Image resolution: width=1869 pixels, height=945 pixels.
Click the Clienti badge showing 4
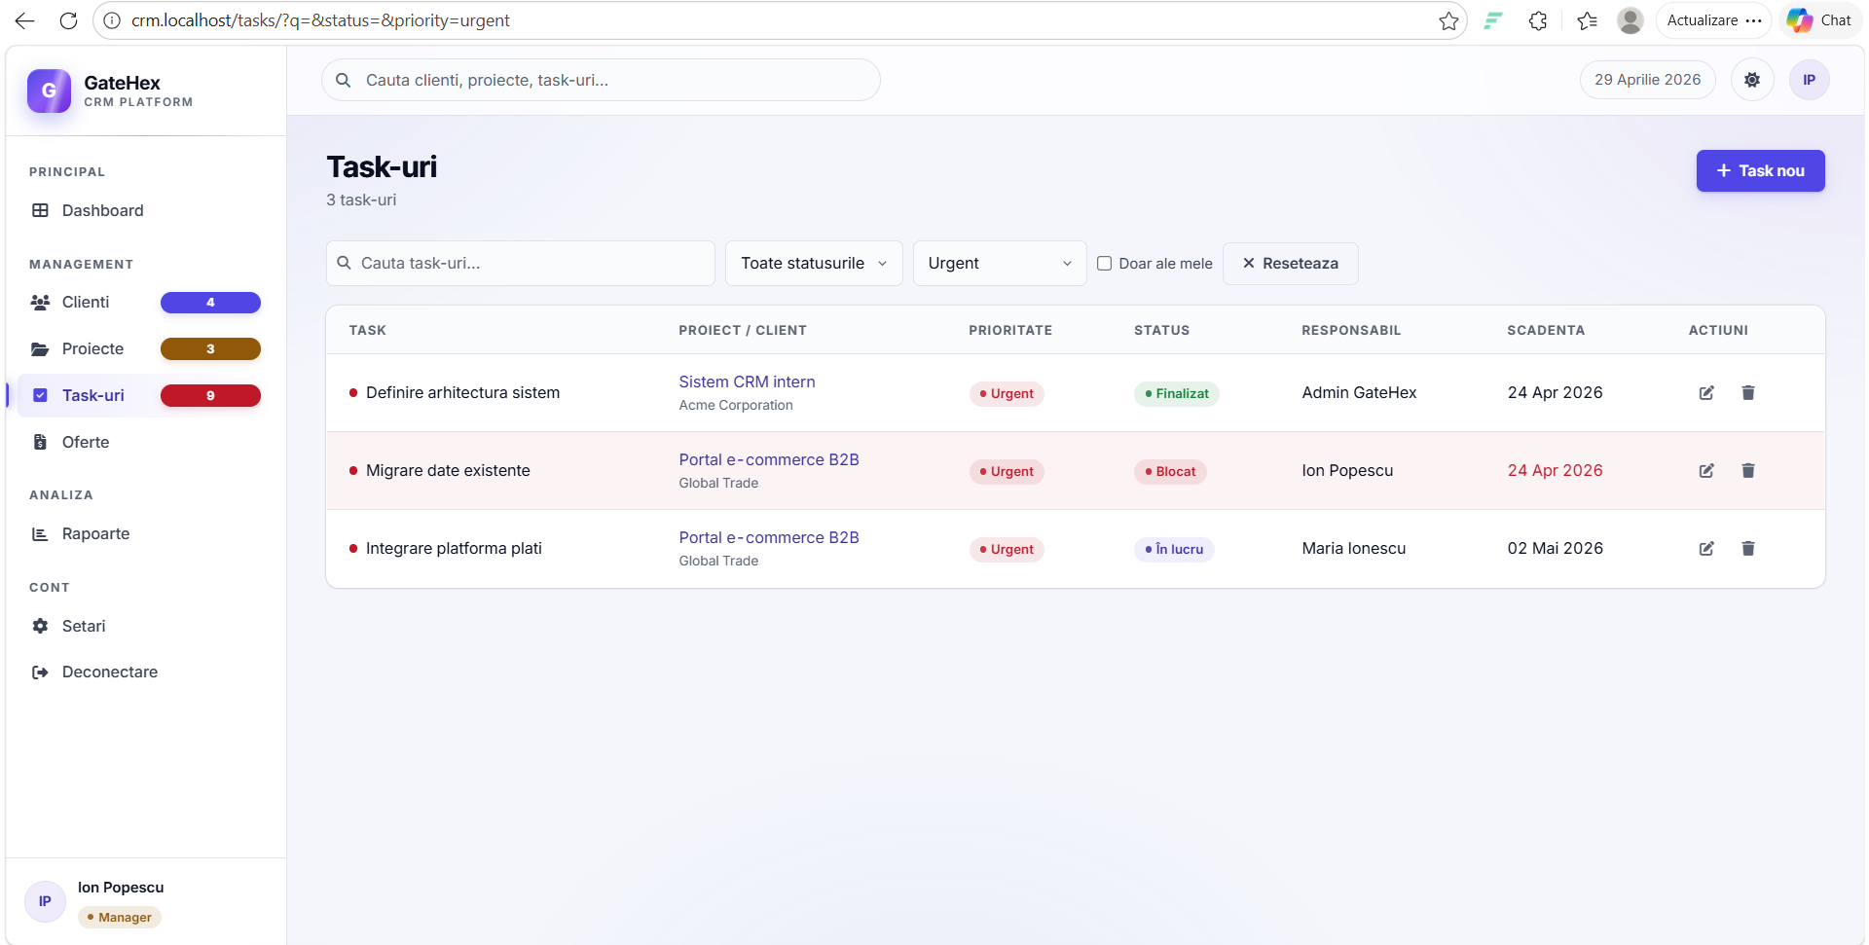click(x=210, y=303)
